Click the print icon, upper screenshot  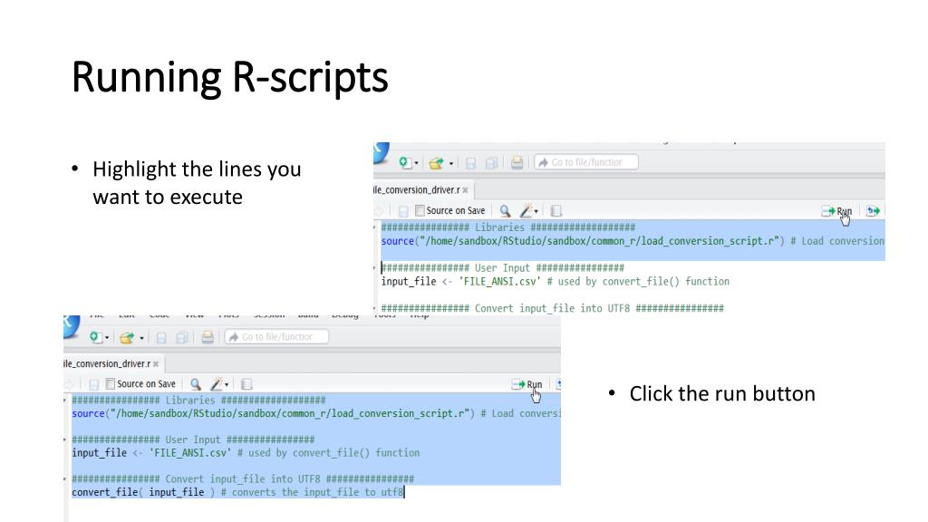coord(517,163)
